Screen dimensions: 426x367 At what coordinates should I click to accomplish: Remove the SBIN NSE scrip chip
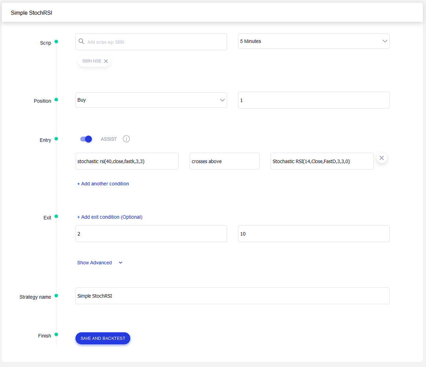(x=106, y=61)
